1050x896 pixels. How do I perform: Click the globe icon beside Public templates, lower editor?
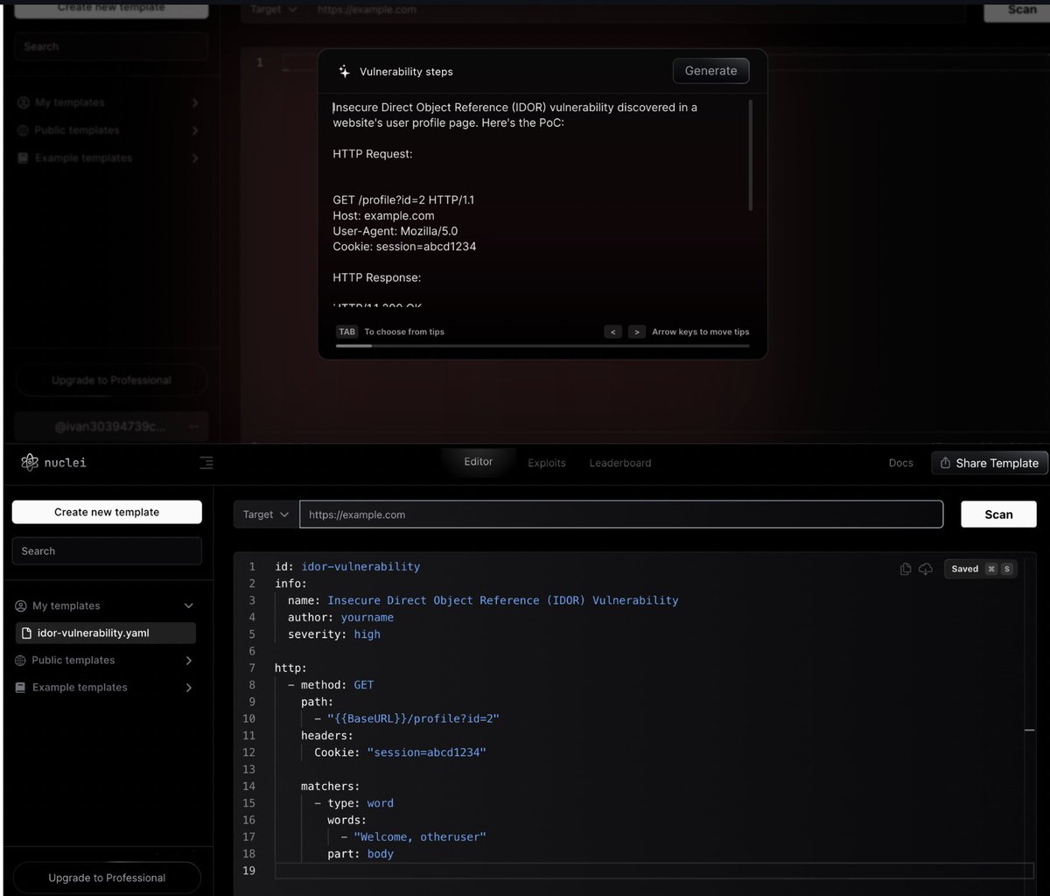pos(21,660)
